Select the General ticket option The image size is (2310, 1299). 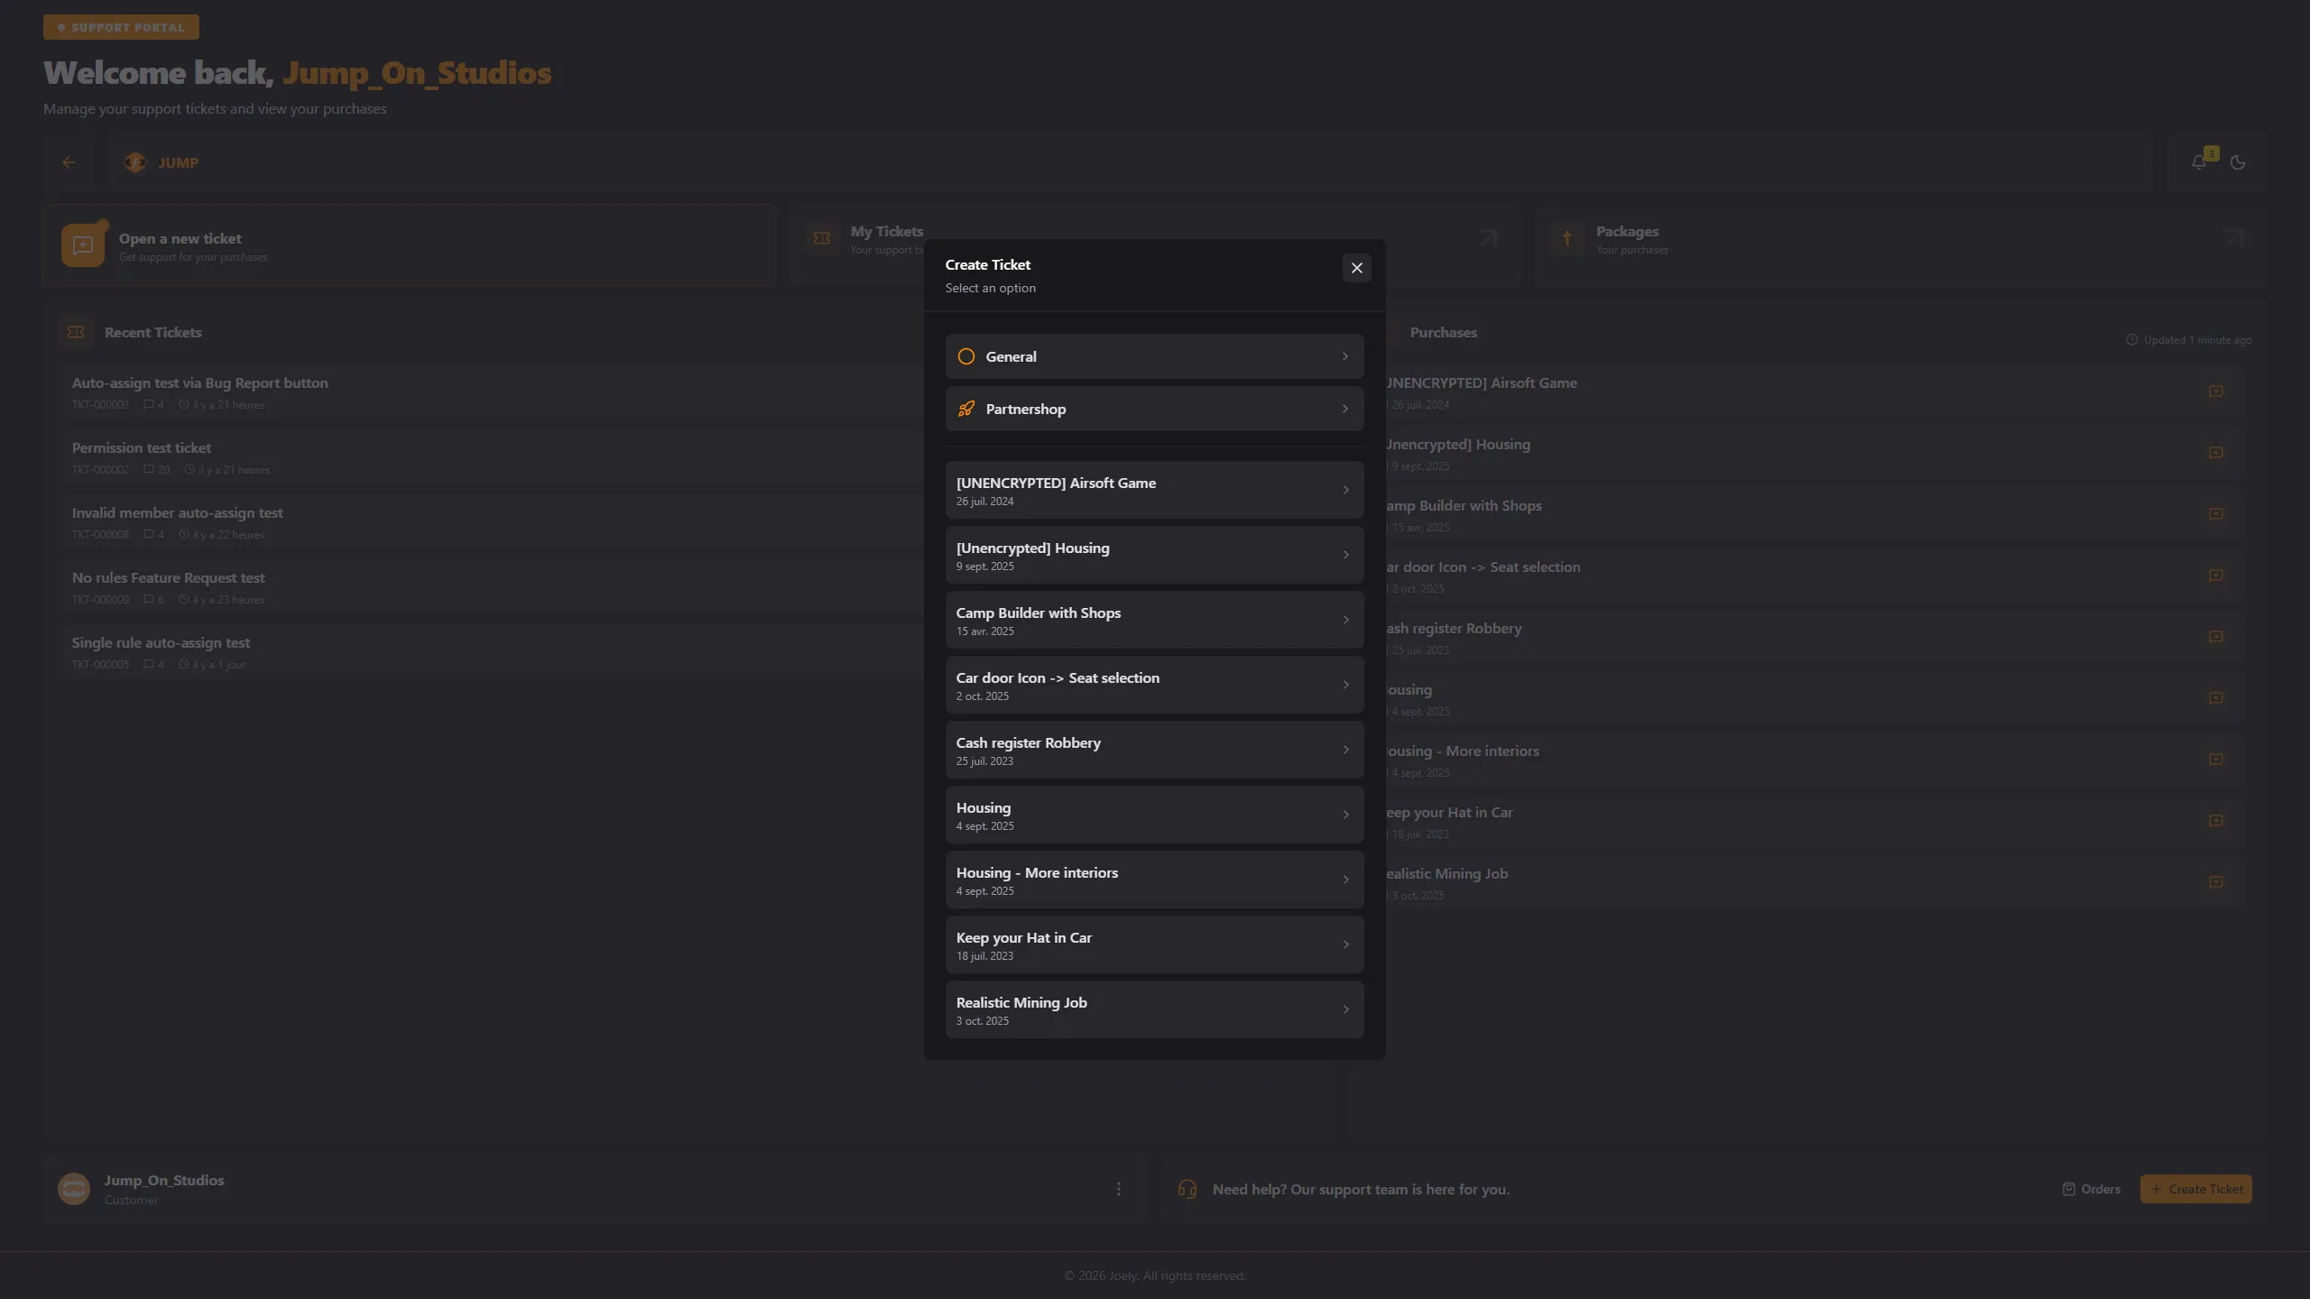tap(1154, 356)
